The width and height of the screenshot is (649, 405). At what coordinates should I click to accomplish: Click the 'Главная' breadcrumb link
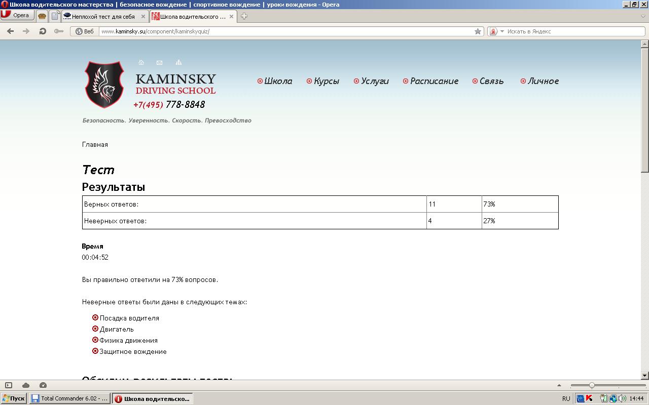(95, 145)
